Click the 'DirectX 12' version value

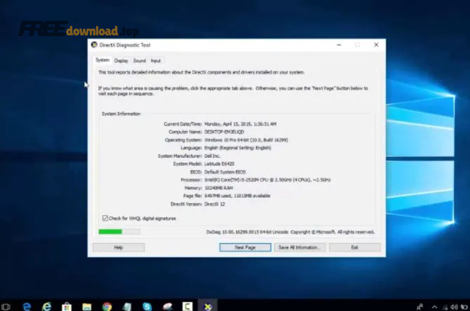pos(215,204)
